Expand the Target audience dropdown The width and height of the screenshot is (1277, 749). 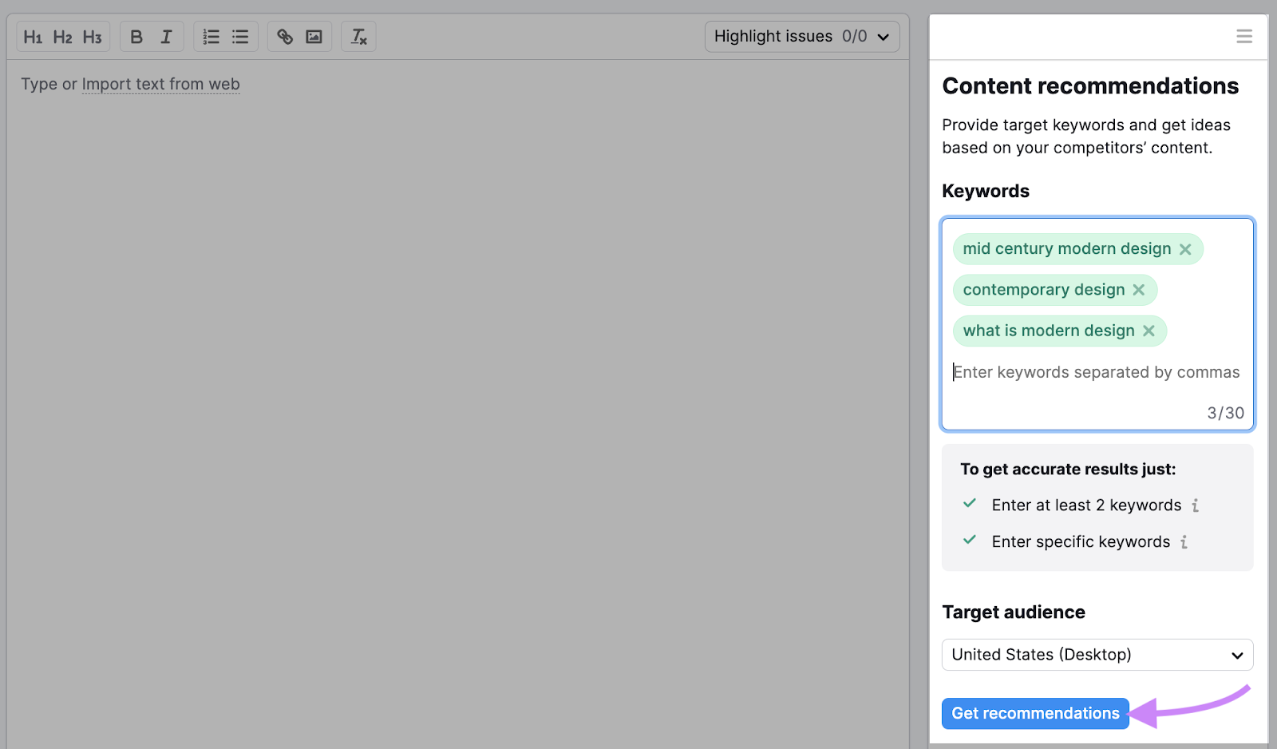pyautogui.click(x=1097, y=655)
